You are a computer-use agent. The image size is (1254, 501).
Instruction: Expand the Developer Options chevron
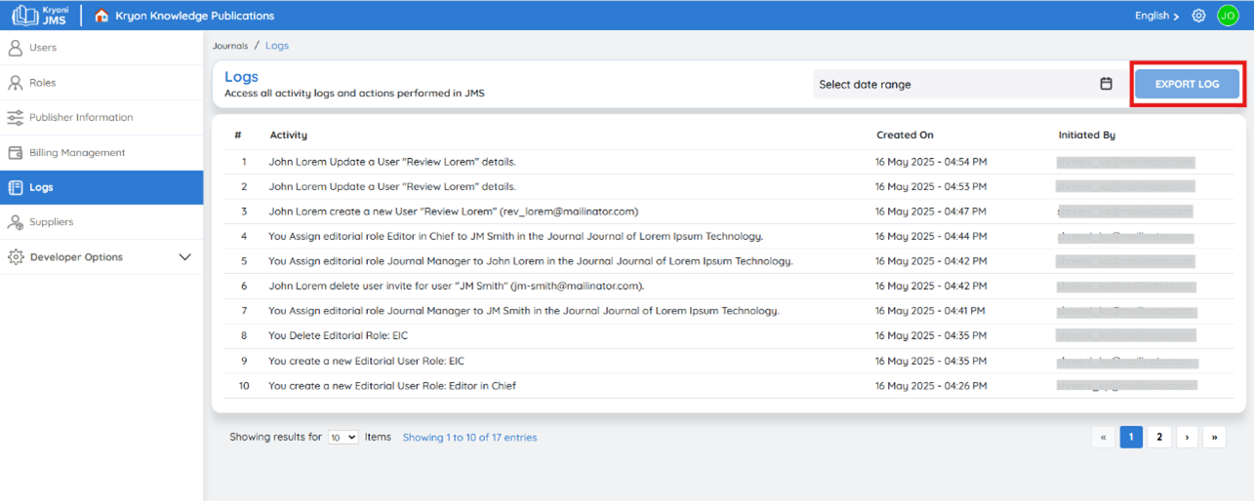[x=184, y=257]
